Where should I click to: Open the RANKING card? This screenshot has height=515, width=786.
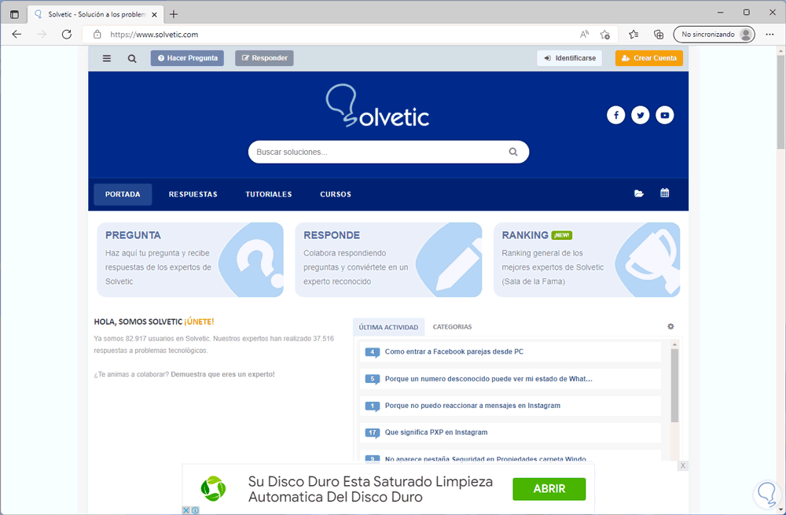click(587, 259)
